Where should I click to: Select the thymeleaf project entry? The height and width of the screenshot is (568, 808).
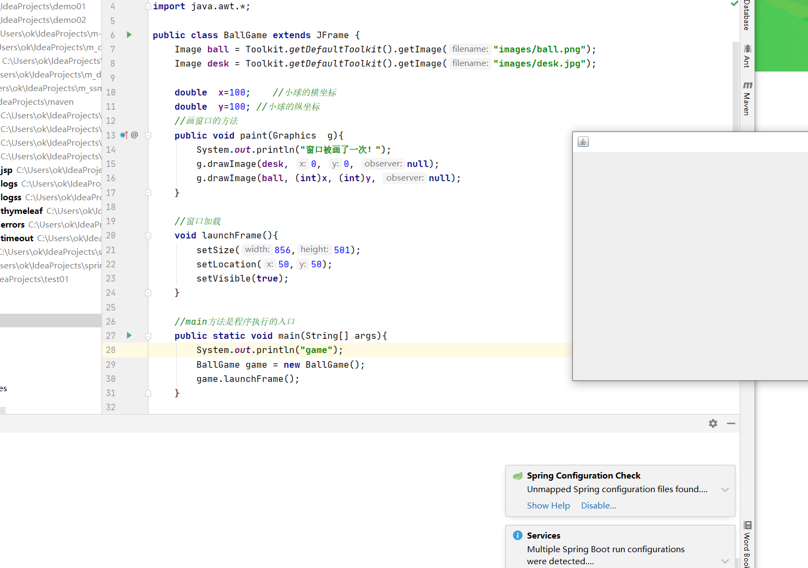pyautogui.click(x=51, y=211)
